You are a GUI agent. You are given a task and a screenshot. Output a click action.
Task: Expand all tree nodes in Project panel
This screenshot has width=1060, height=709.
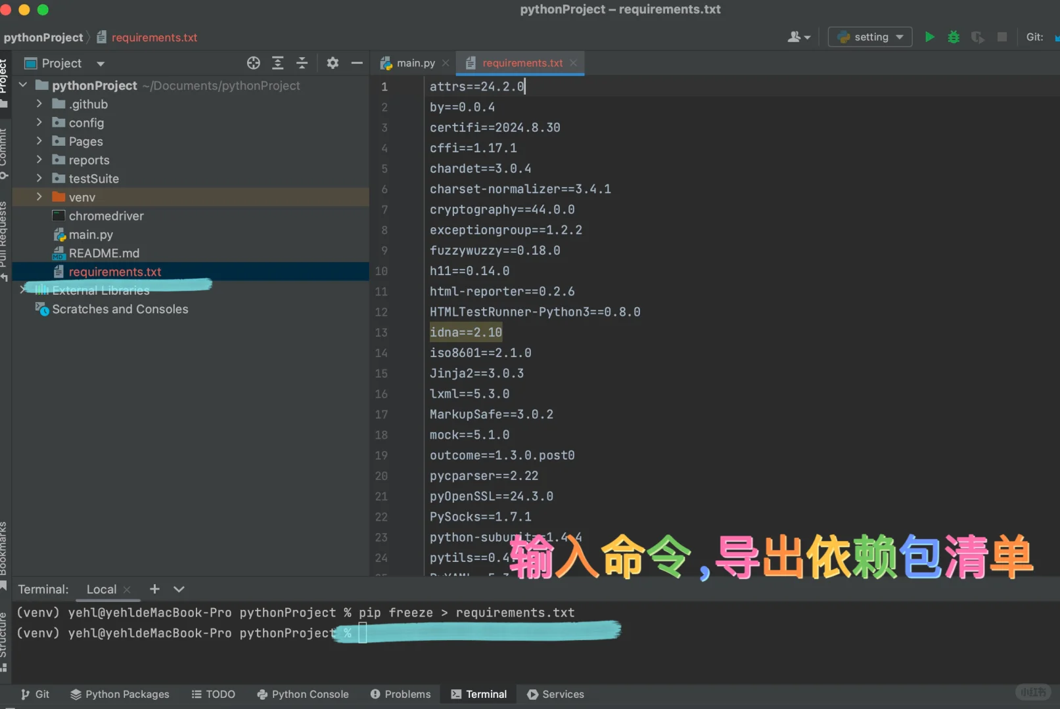[277, 62]
